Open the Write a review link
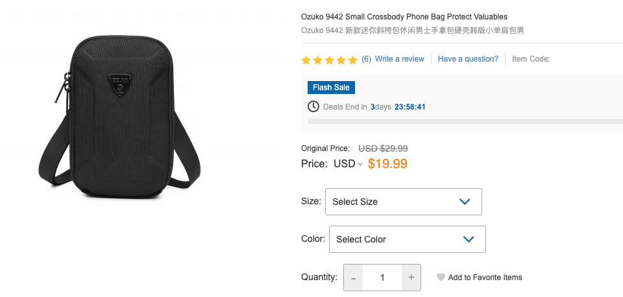The height and width of the screenshot is (297, 623). click(400, 59)
